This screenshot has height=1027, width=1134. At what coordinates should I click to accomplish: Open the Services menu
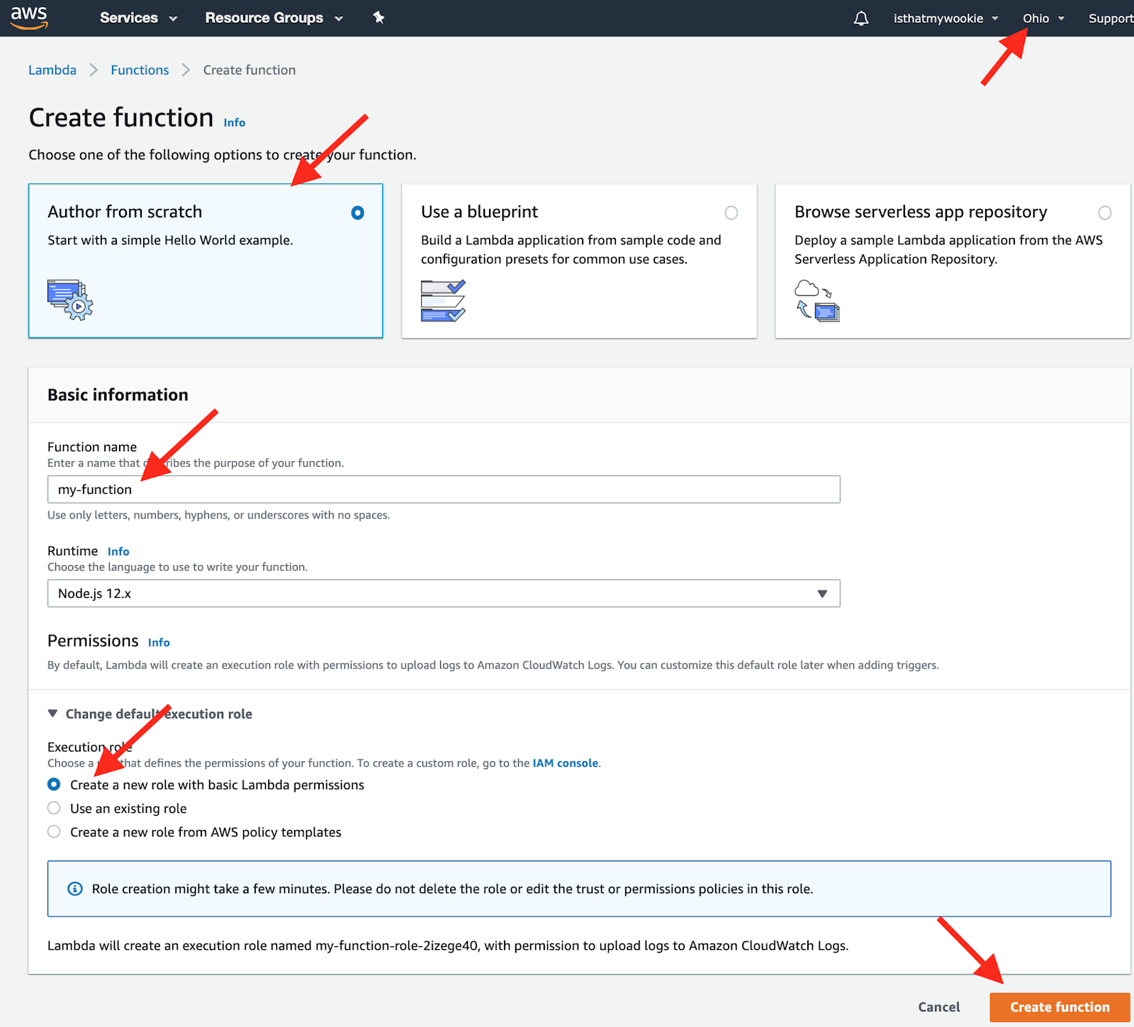point(137,18)
